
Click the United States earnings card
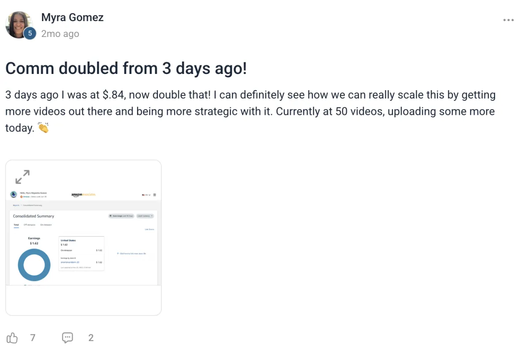(82, 253)
